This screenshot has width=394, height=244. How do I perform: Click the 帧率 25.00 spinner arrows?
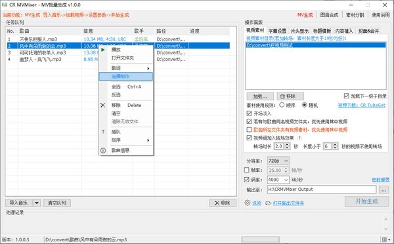(286, 170)
